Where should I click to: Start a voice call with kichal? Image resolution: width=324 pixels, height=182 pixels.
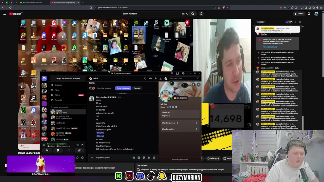tap(145, 79)
